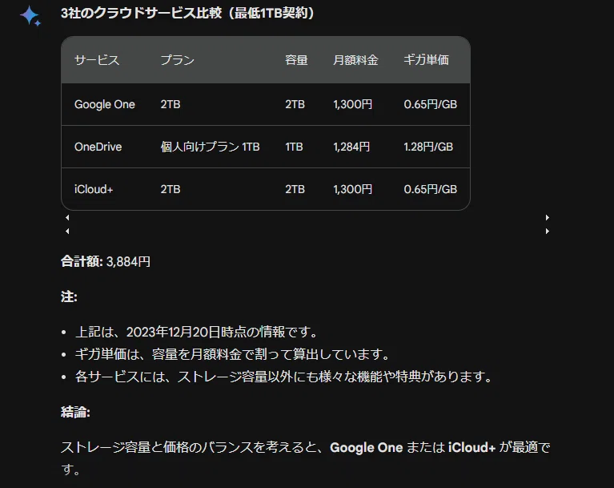The image size is (614, 488).
Task: Click iCloud+ 0.65円/GB cell
Action: click(x=431, y=189)
